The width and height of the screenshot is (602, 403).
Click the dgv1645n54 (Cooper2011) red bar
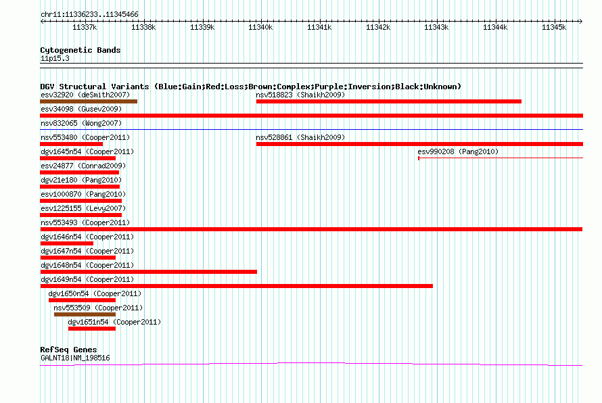pos(78,158)
